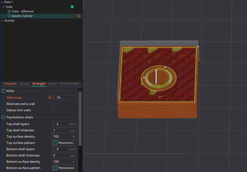The width and height of the screenshot is (247, 172).
Task: Edit the Top shell layers field
Action: click(x=64, y=124)
